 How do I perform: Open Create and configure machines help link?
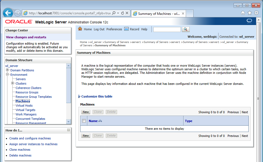click(30, 138)
